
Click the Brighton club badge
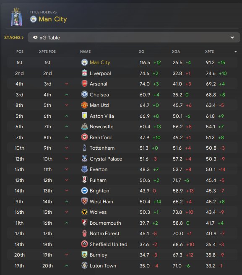click(84, 191)
